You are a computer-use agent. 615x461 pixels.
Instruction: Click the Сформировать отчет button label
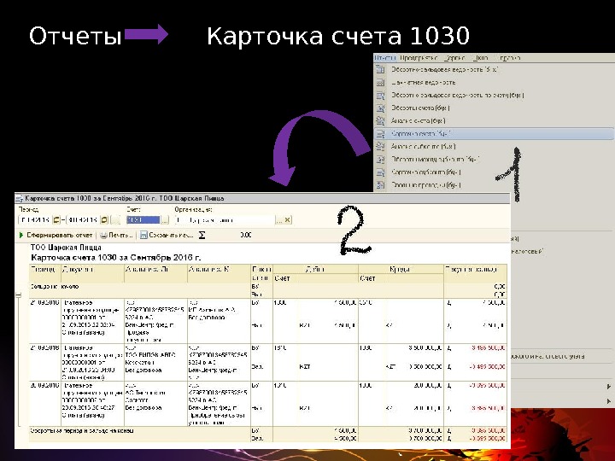(60, 236)
